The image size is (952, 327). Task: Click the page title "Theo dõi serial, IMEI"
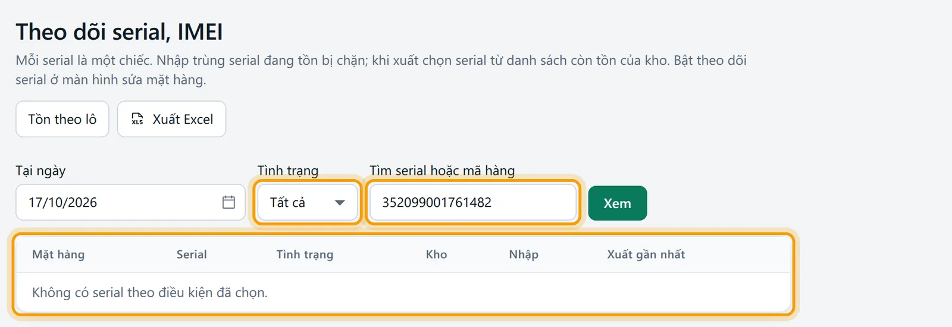coord(120,32)
